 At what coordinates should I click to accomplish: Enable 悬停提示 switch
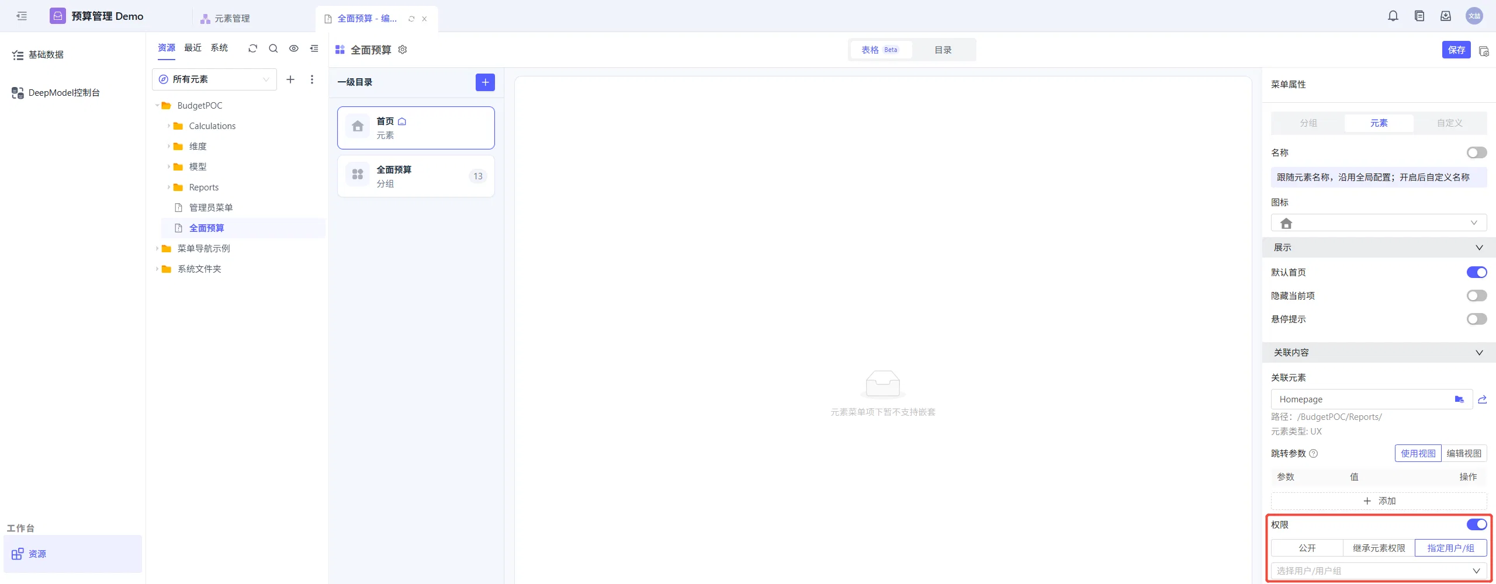point(1477,319)
